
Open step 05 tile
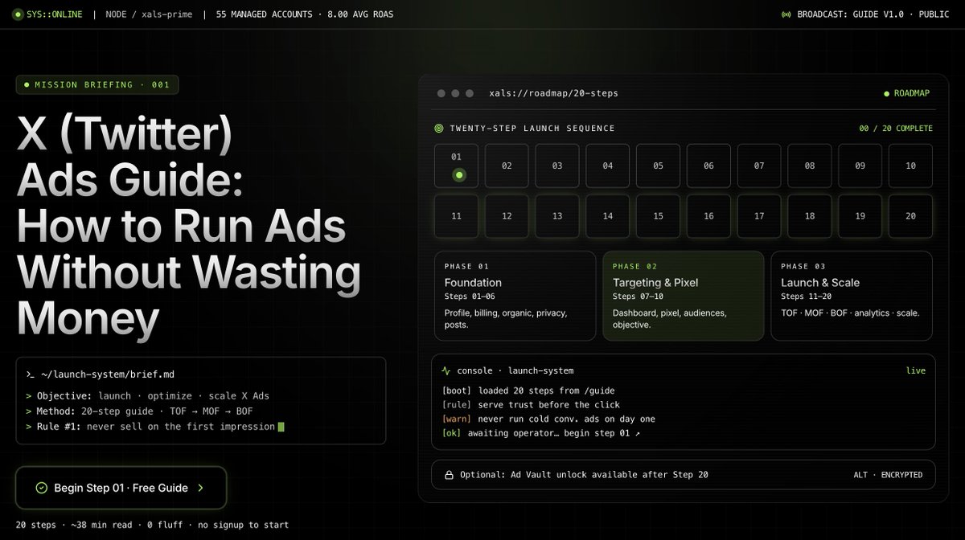tap(659, 166)
